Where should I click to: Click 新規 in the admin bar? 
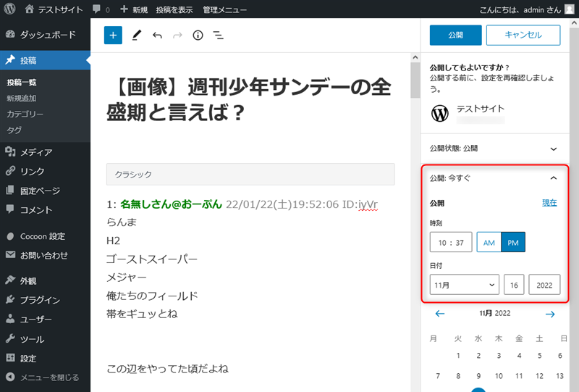pos(134,9)
